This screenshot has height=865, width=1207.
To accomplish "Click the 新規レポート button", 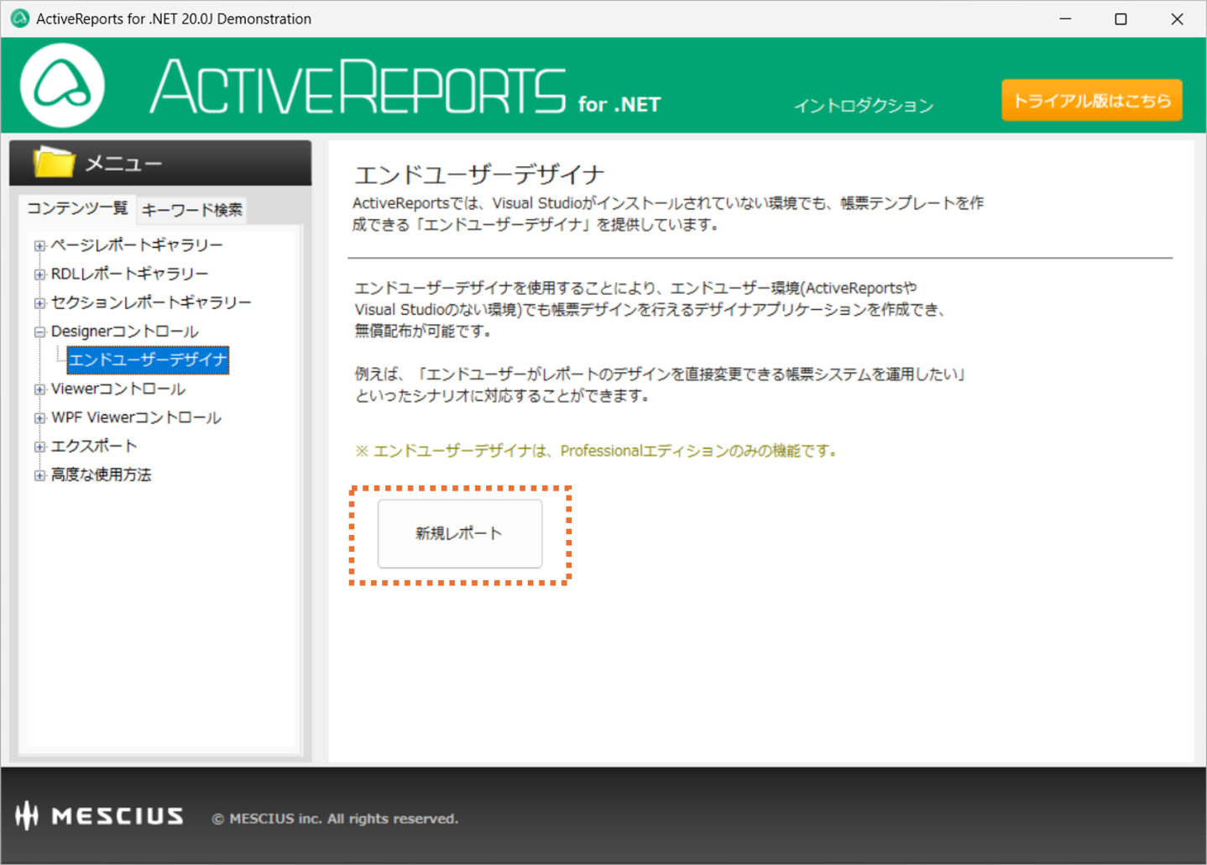I will pyautogui.click(x=458, y=533).
